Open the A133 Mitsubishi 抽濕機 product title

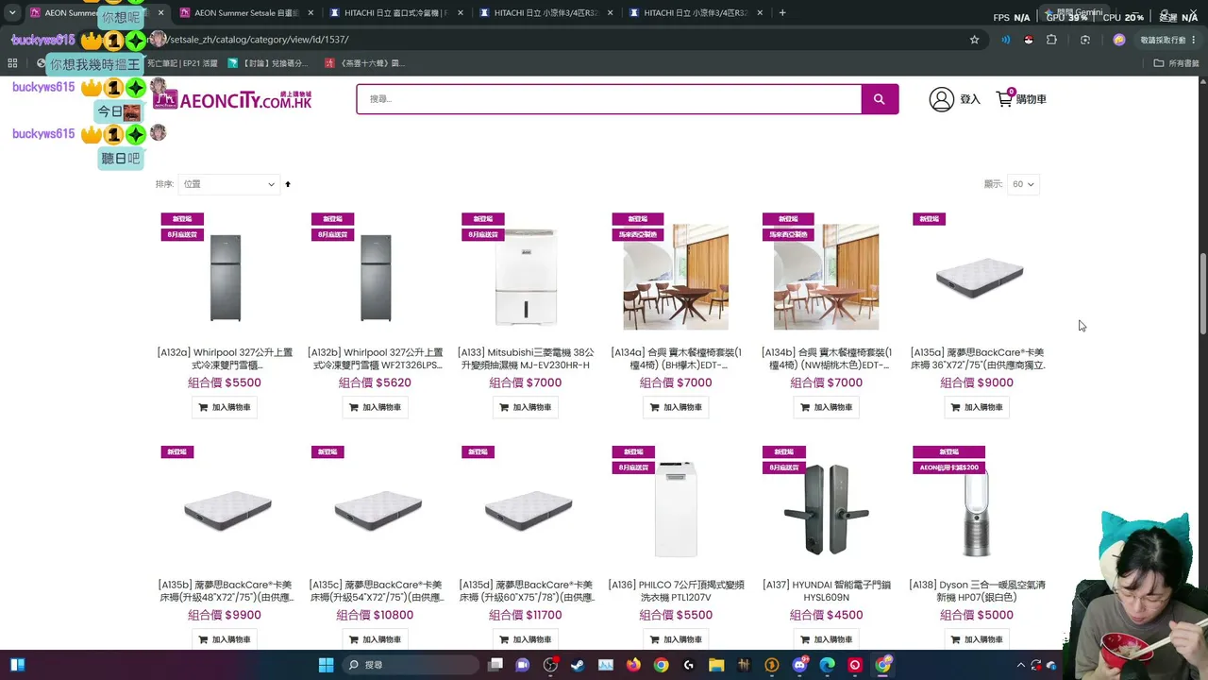point(526,359)
